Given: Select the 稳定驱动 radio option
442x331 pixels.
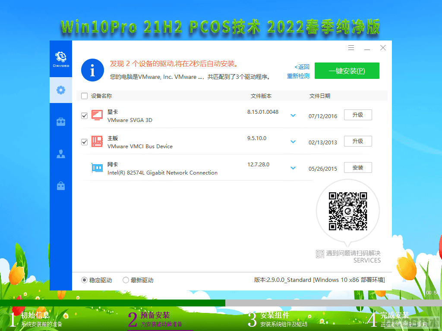Looking at the screenshot, I should (x=97, y=280).
